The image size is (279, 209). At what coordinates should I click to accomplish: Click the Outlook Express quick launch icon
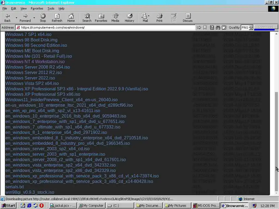point(35,206)
